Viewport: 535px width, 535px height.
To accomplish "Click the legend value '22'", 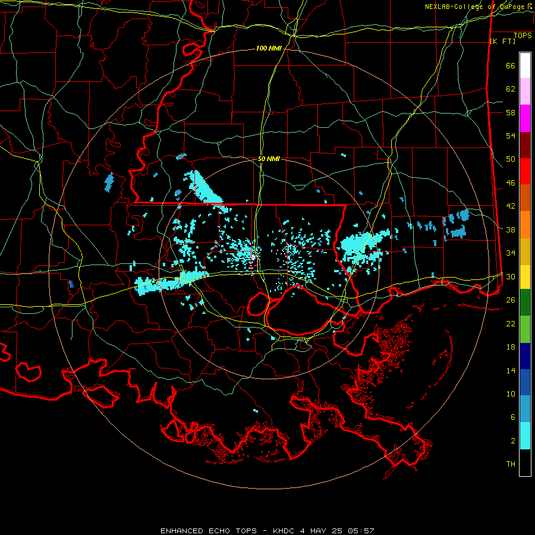I will point(511,324).
